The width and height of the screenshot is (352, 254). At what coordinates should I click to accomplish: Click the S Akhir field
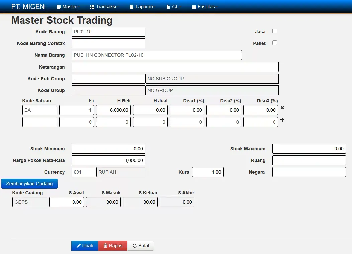[177, 202]
